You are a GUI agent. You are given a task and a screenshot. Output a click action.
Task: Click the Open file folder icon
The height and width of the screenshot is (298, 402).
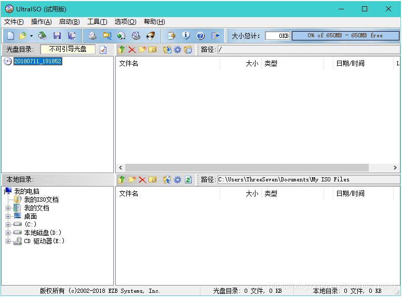coord(22,36)
